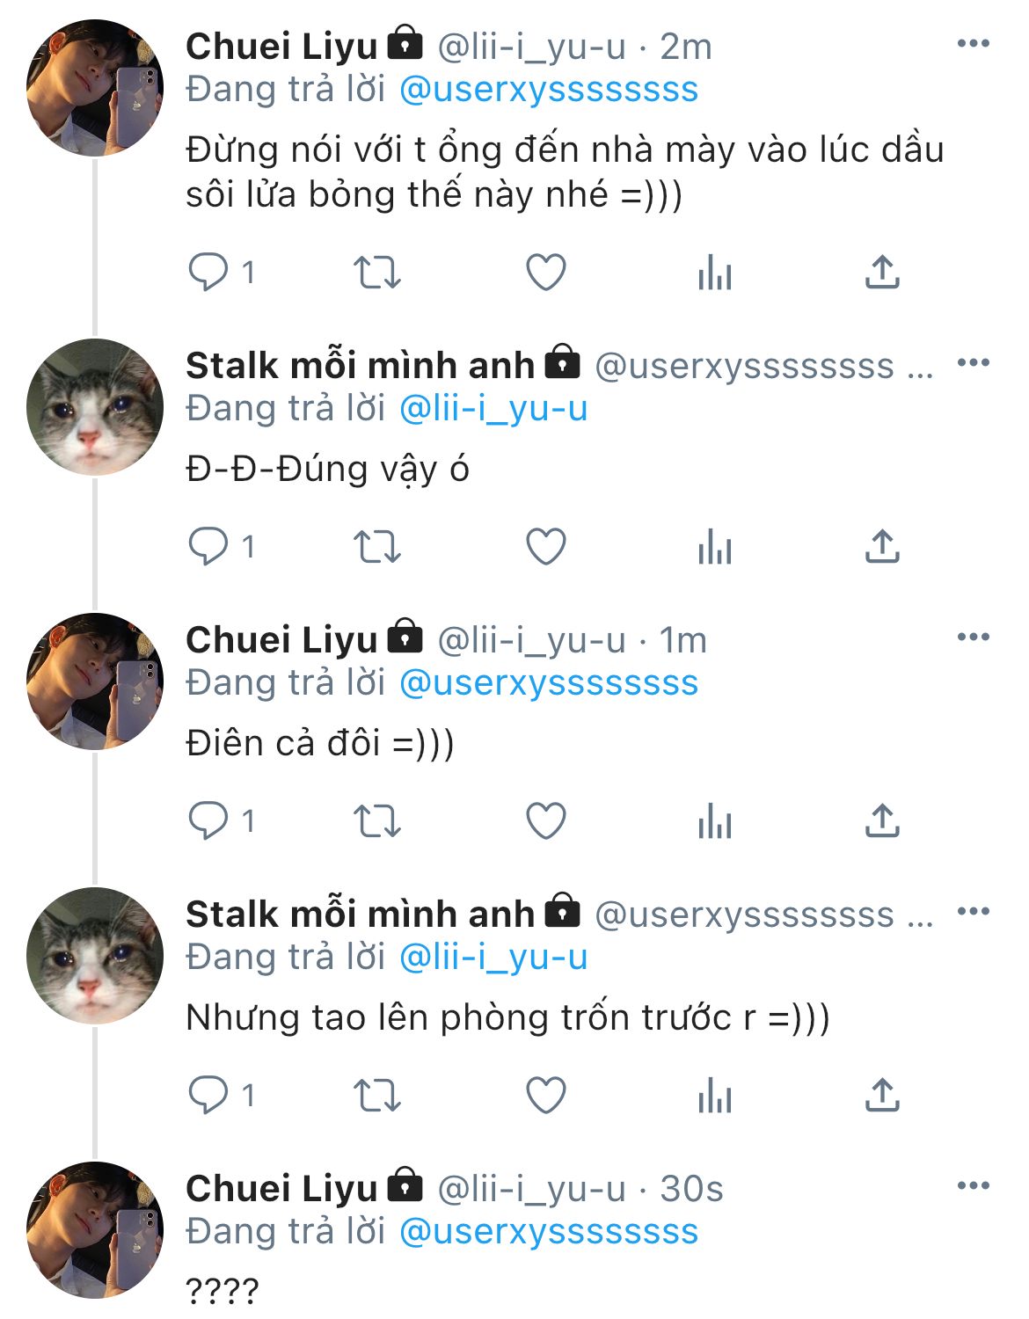This screenshot has width=1029, height=1319.
Task: Reply to the 'Nhưng tao lên phòng trốn' tweet
Action: pyautogui.click(x=208, y=1096)
